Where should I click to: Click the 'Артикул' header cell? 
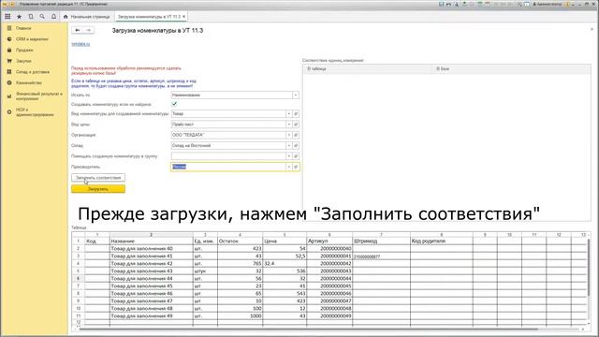tap(329, 242)
